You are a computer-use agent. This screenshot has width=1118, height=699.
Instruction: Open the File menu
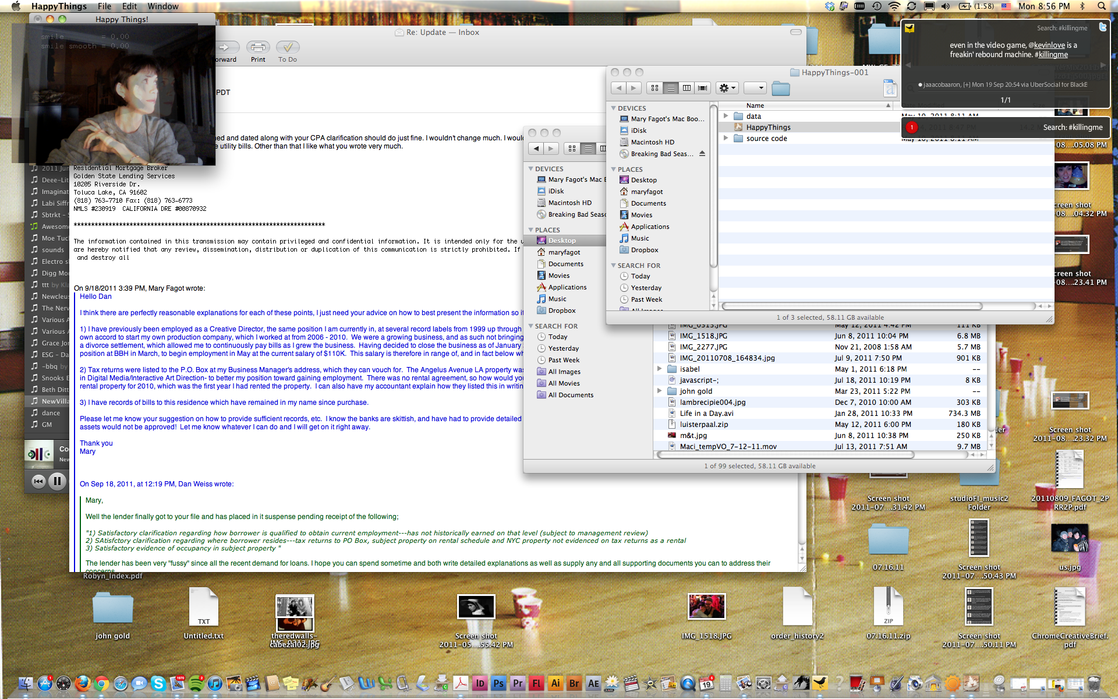104,6
